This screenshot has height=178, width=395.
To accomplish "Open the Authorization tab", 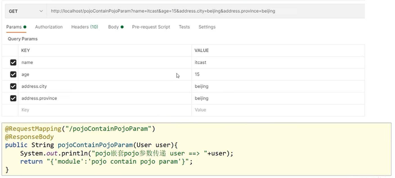I will [x=49, y=27].
